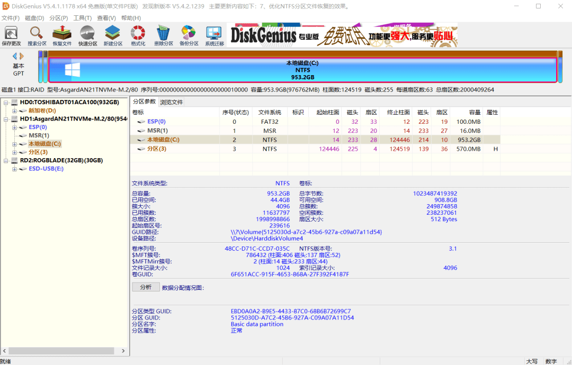Open the 查看(V) menu
Image resolution: width=572 pixels, height=365 pixels.
pos(106,18)
